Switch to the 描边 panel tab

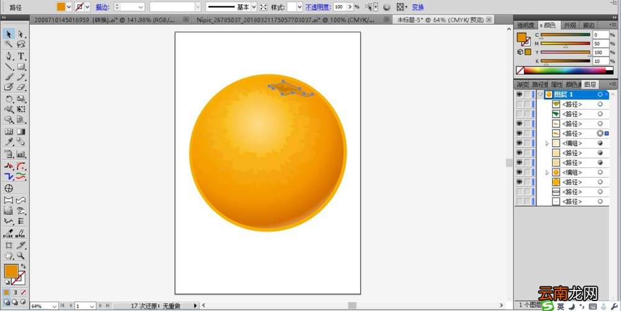(x=589, y=25)
